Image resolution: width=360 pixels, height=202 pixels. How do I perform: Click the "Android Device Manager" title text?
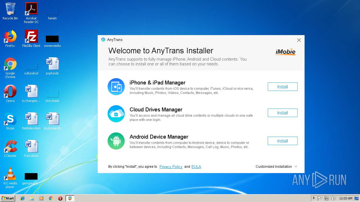pyautogui.click(x=159, y=137)
